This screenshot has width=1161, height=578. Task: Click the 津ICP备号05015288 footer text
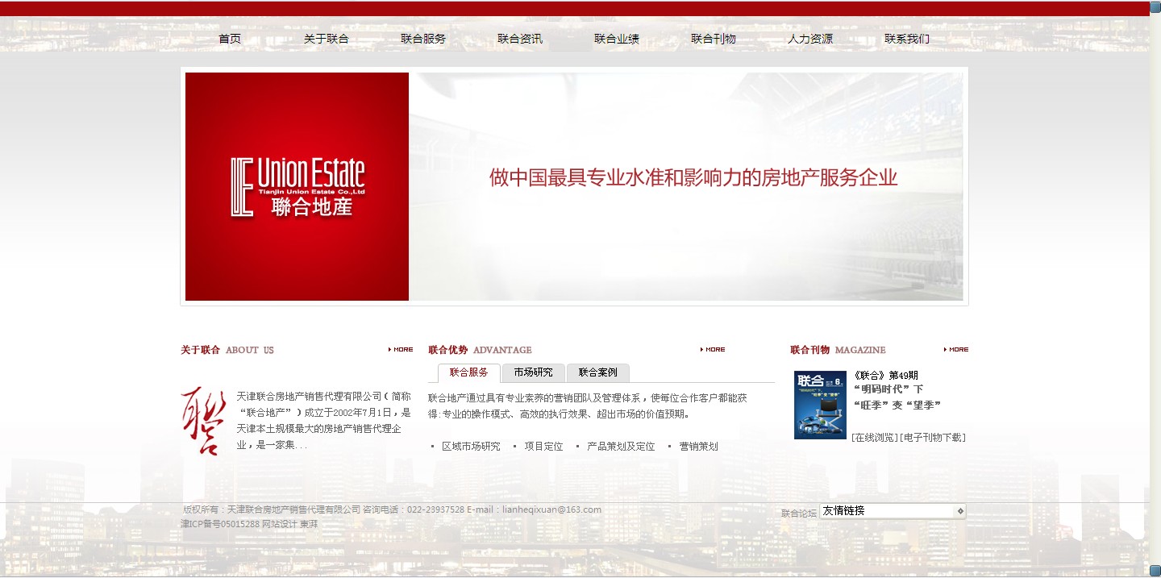(220, 524)
